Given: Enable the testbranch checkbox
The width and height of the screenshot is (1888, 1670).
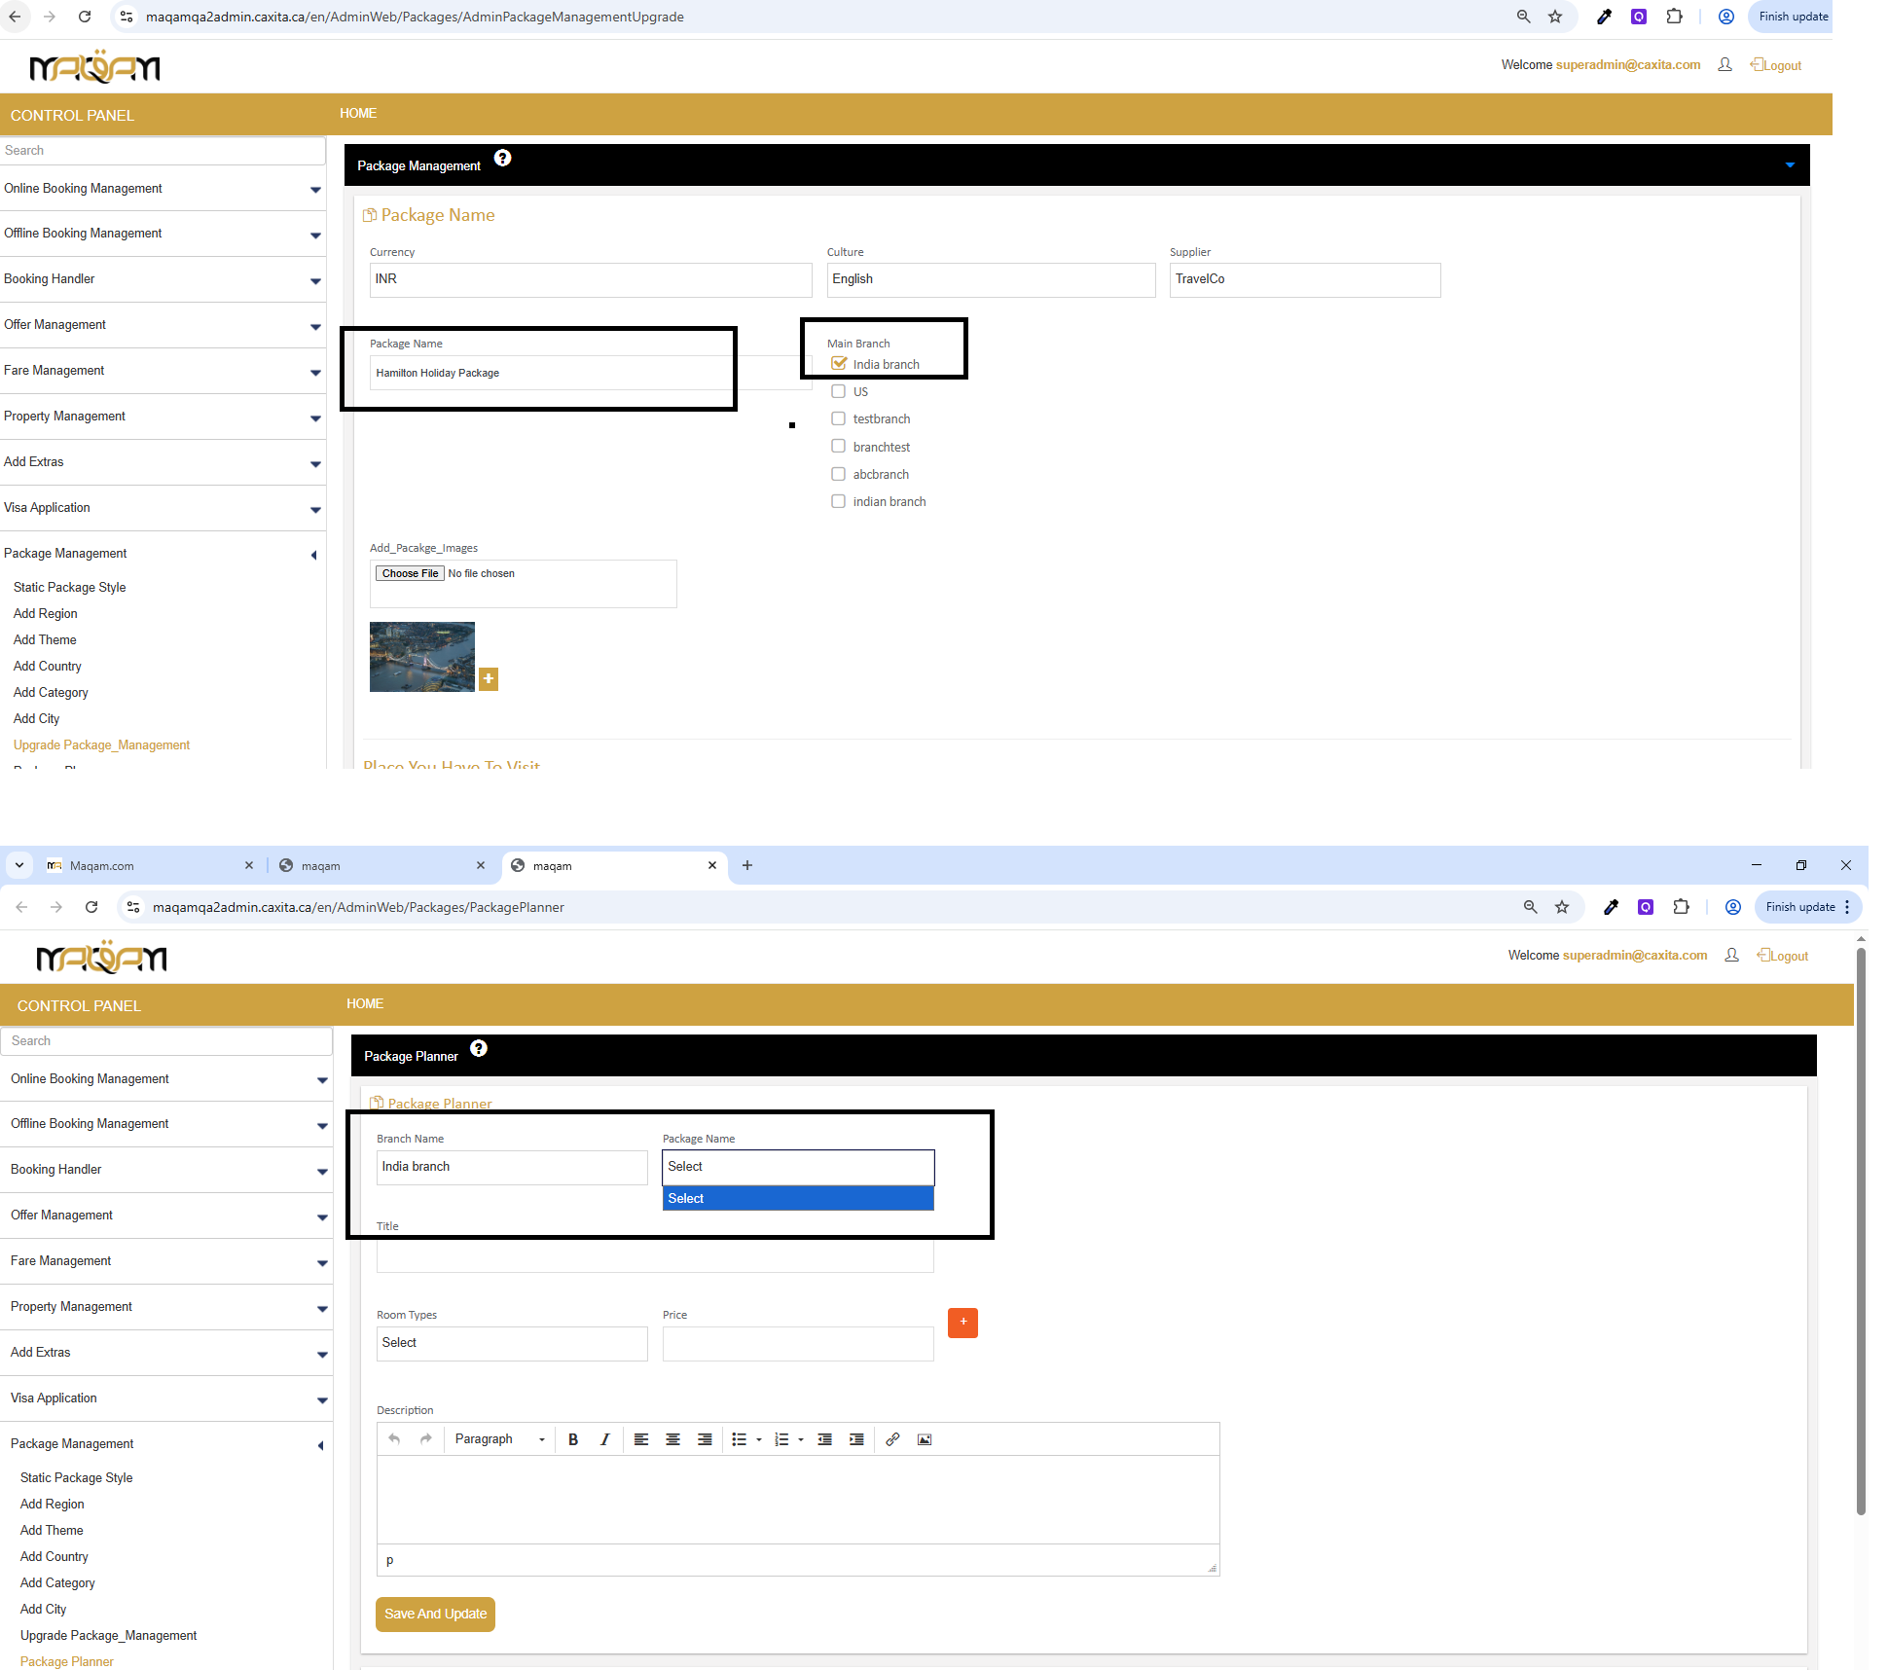Looking at the screenshot, I should 838,418.
